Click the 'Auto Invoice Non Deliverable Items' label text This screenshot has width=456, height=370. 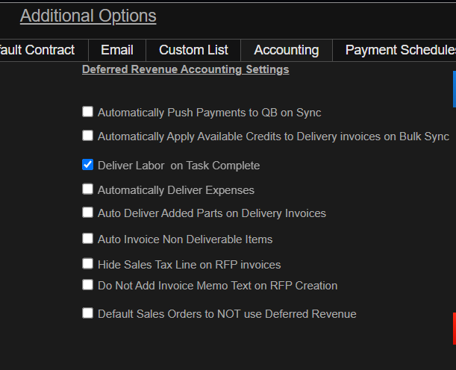pos(185,239)
